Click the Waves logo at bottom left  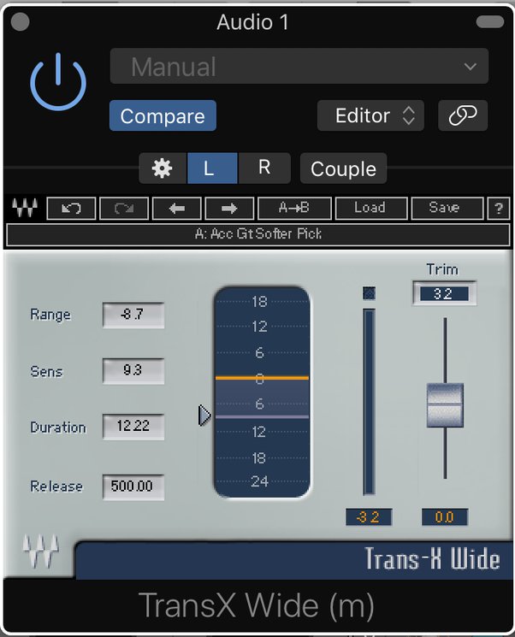tap(41, 551)
